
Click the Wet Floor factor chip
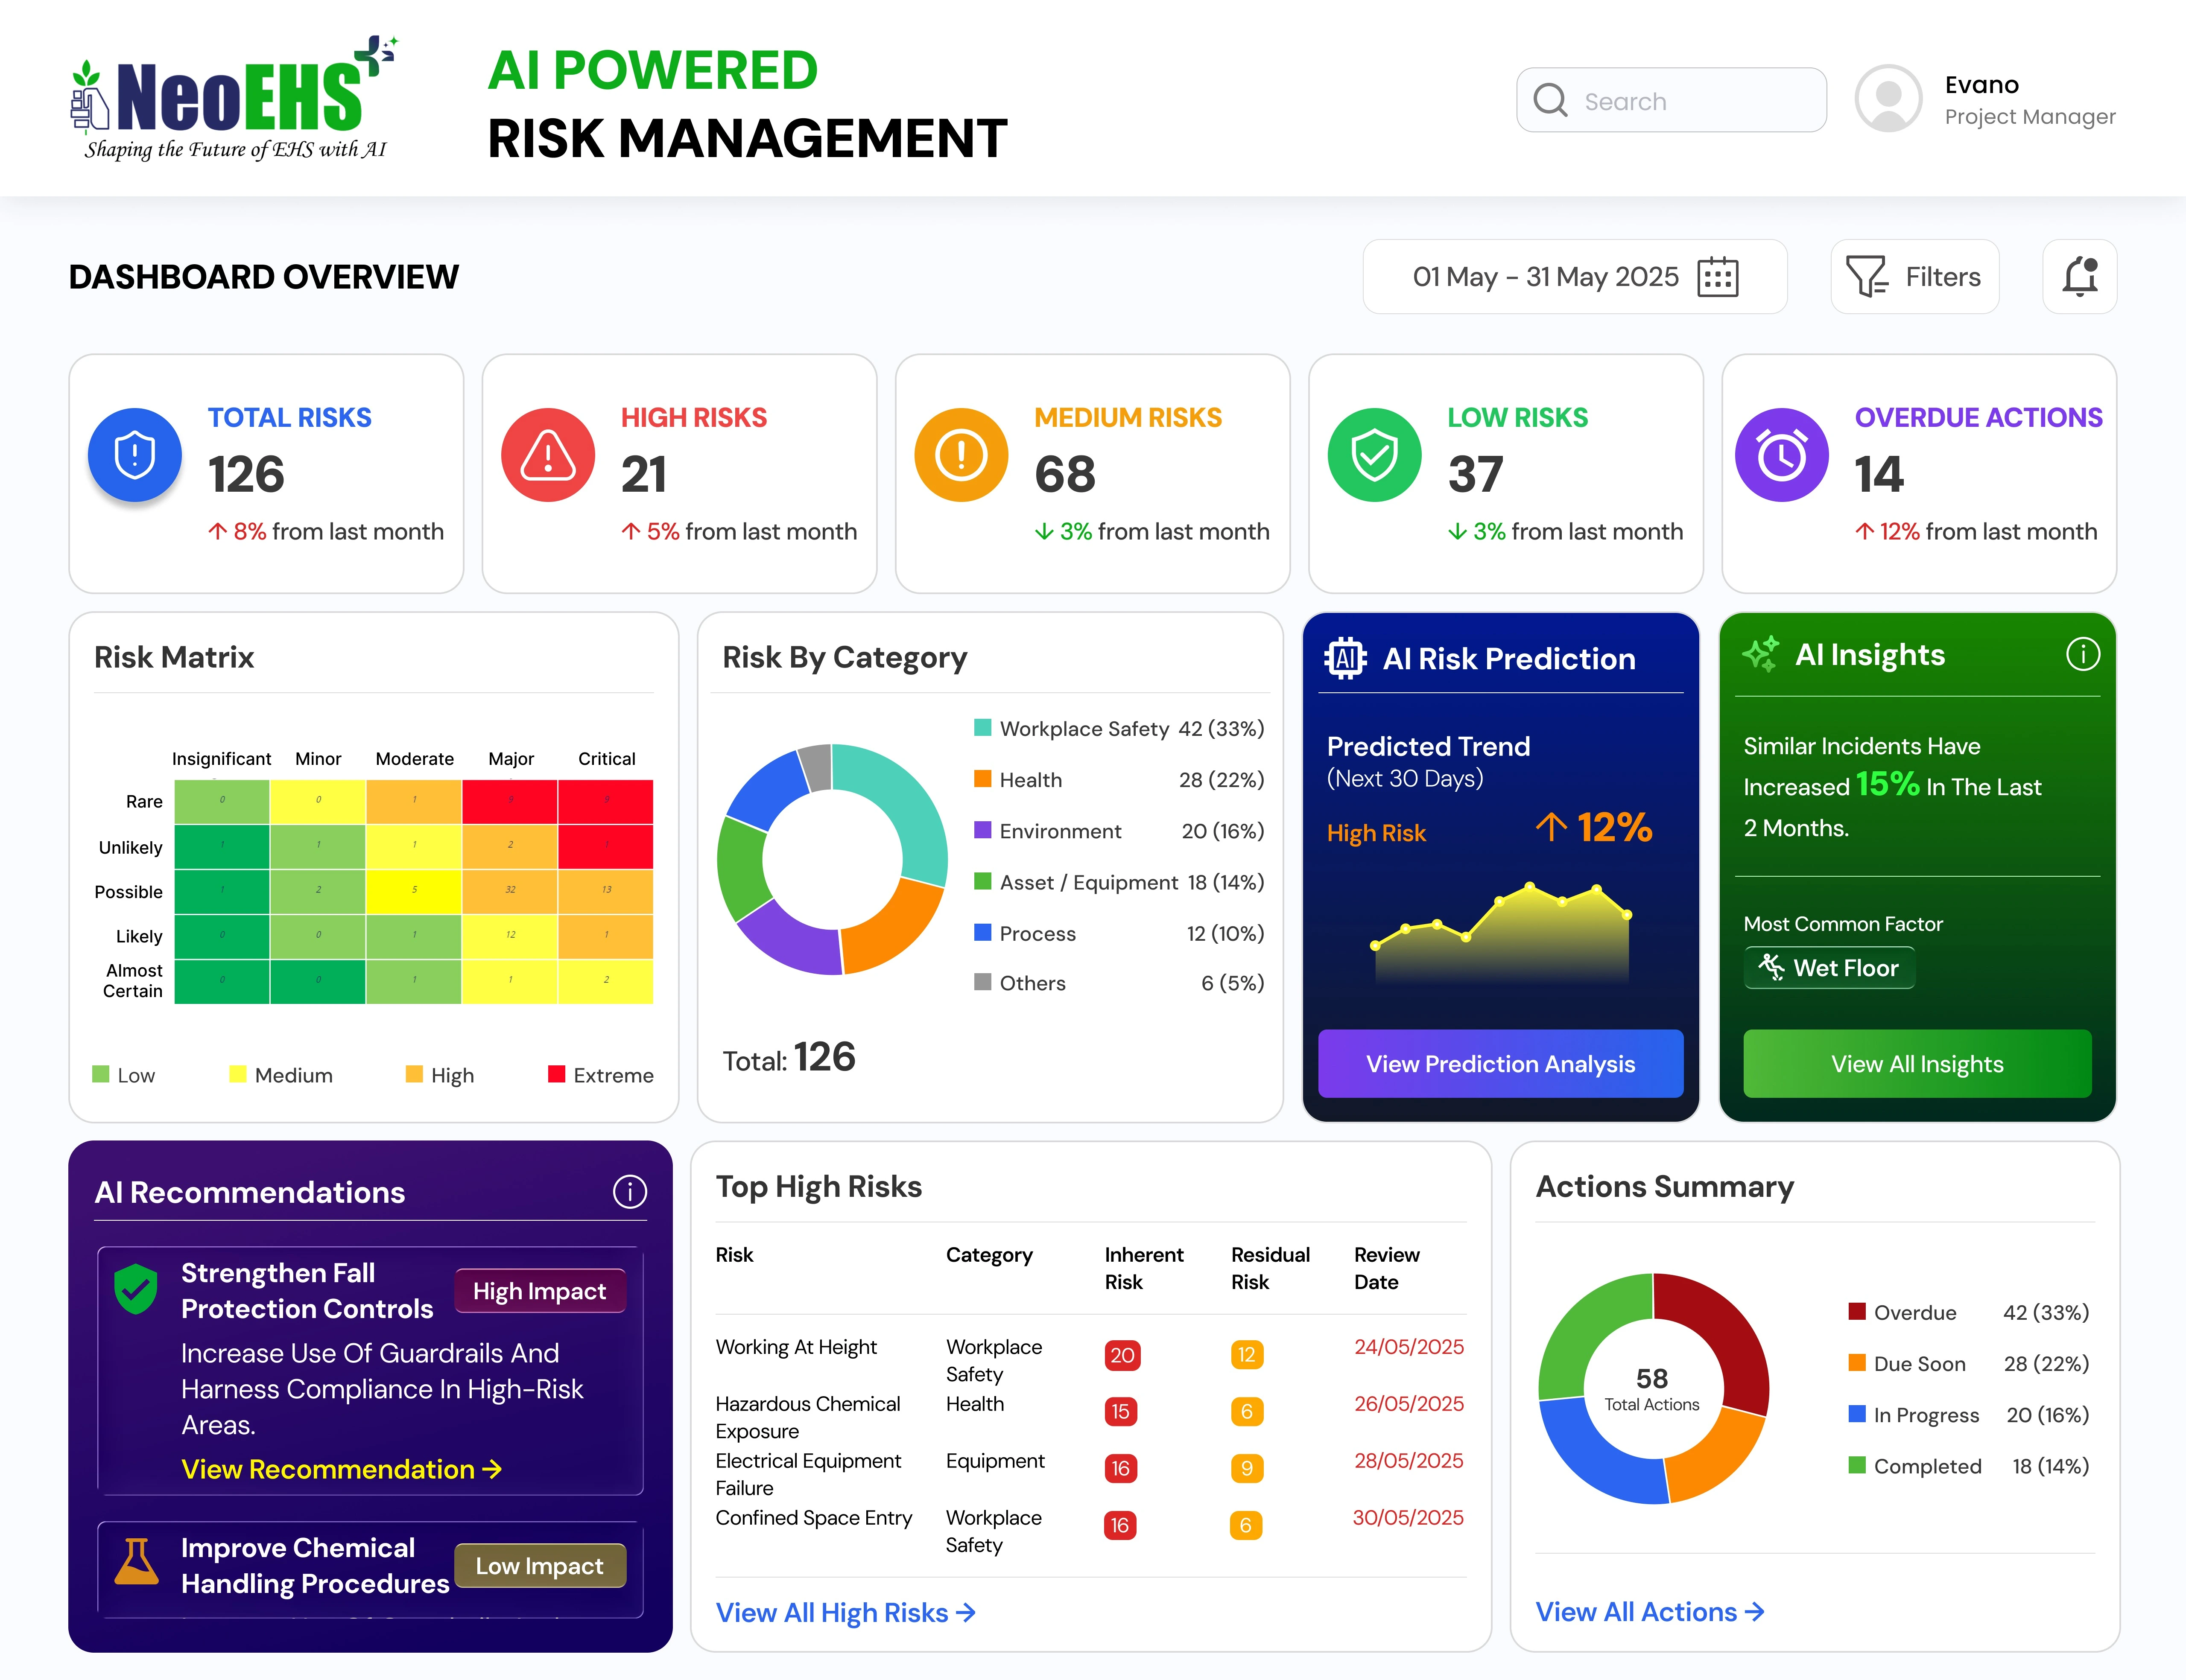point(1830,967)
